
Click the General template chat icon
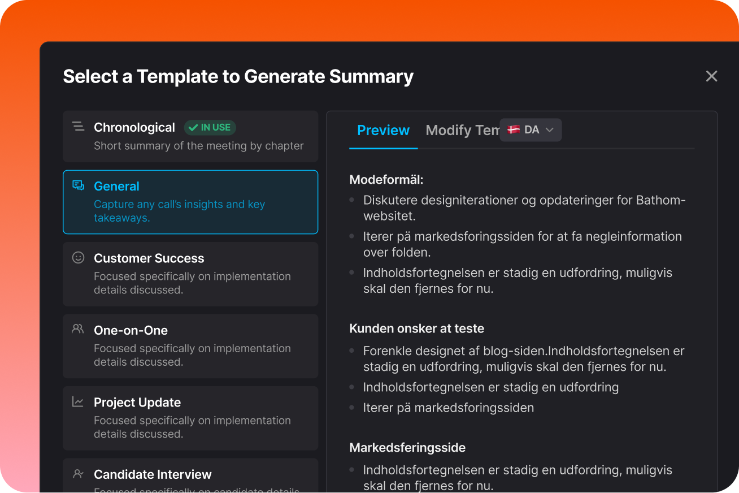[x=78, y=185]
